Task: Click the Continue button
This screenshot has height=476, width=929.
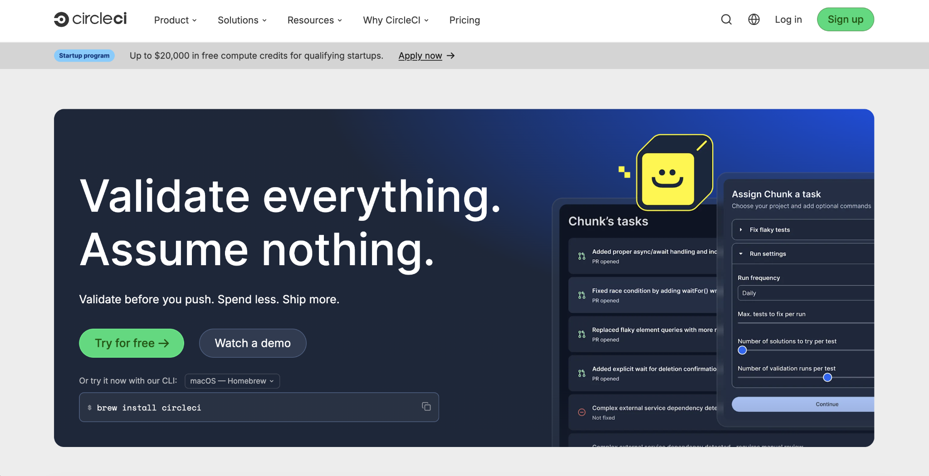Action: pos(803,404)
